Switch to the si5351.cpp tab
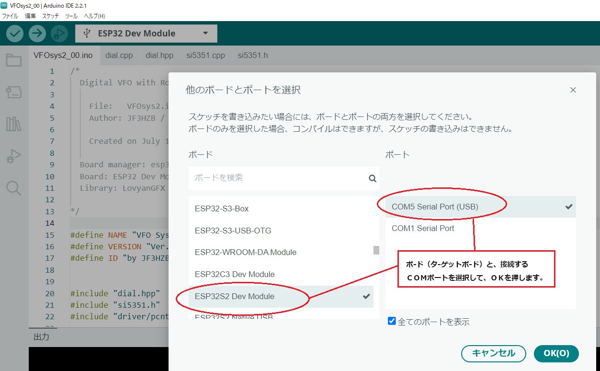The height and width of the screenshot is (371, 600). click(x=205, y=56)
